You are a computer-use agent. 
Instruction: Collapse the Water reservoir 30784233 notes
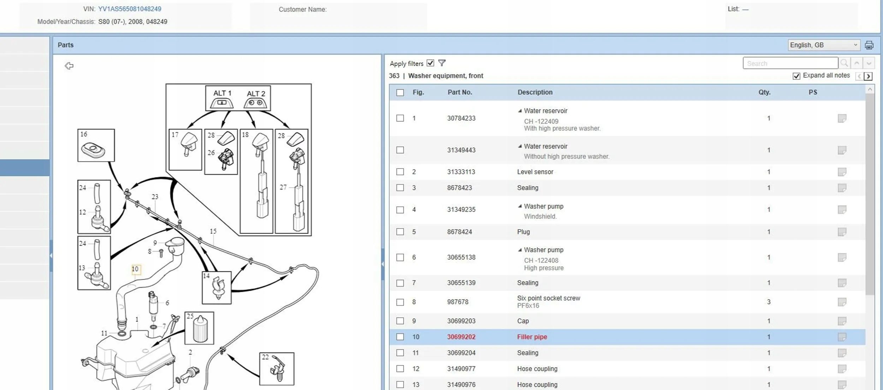(x=520, y=111)
